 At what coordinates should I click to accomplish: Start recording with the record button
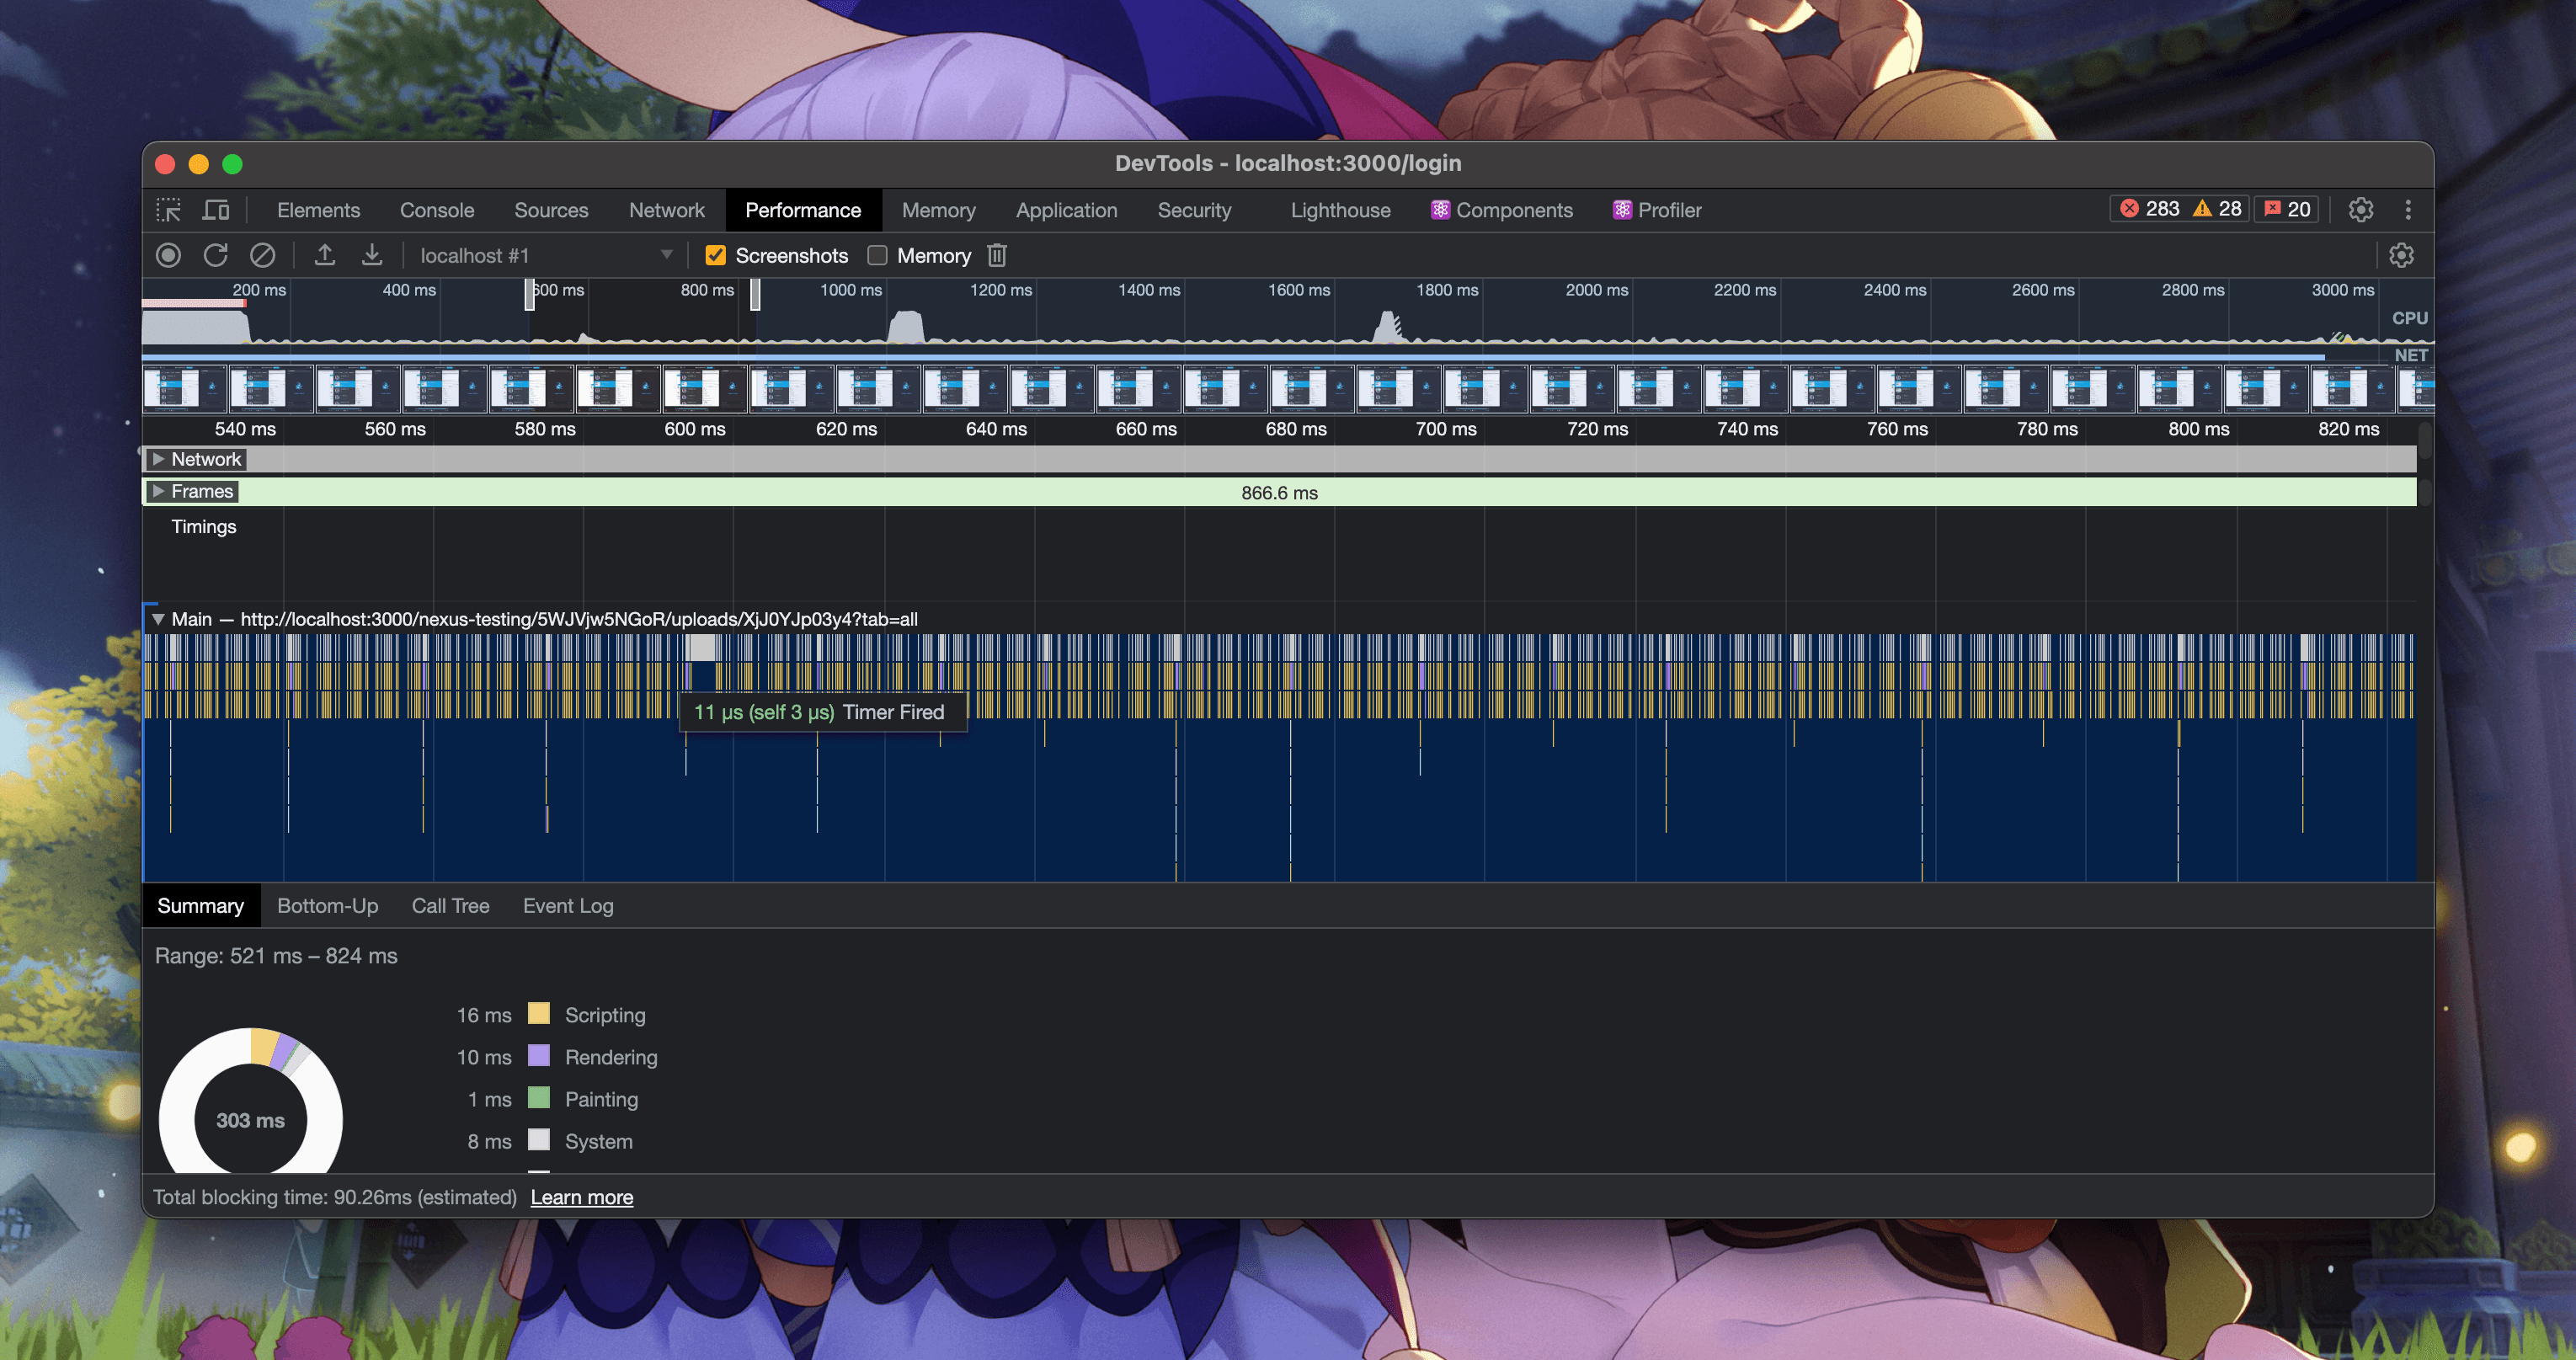tap(168, 256)
